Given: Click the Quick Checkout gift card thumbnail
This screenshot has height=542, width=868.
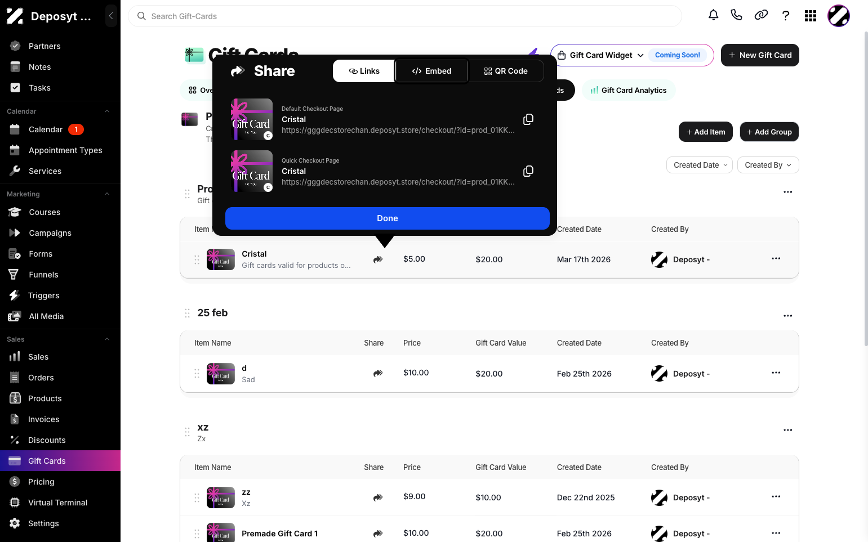Looking at the screenshot, I should (252, 171).
